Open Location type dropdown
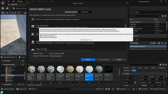 click(x=129, y=77)
